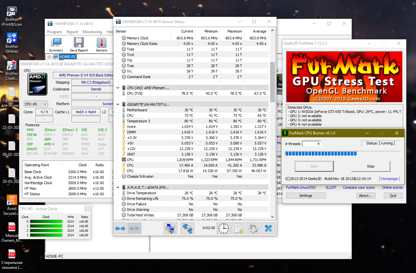The height and width of the screenshot is (273, 416).
Task: Open the CPU #0 selector dropdown
Action: 36,104
